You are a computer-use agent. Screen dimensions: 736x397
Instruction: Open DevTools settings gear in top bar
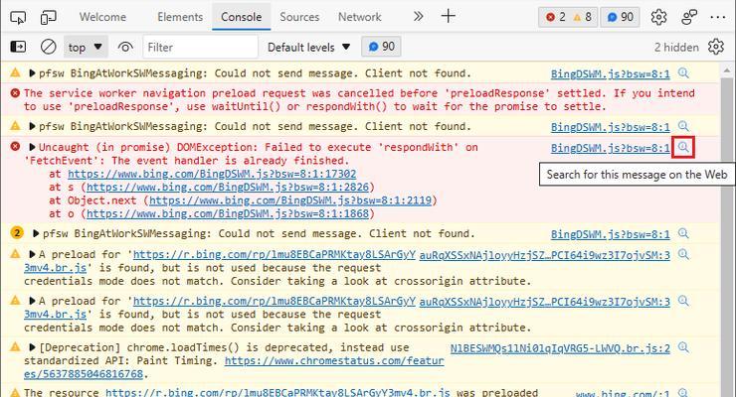[x=658, y=17]
